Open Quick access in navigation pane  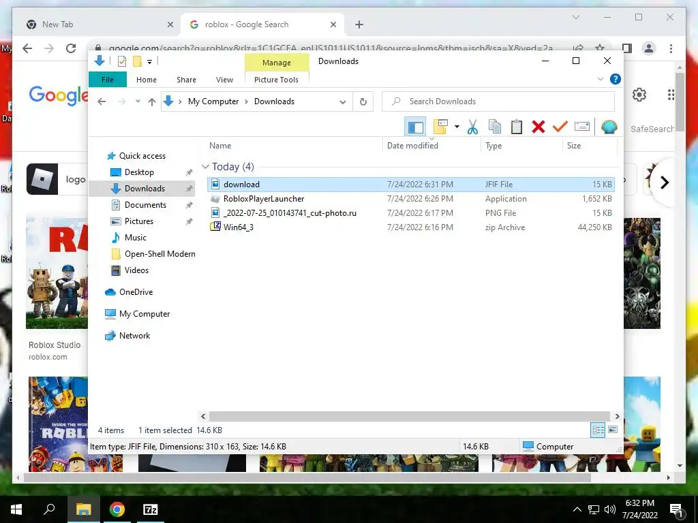pyautogui.click(x=142, y=156)
